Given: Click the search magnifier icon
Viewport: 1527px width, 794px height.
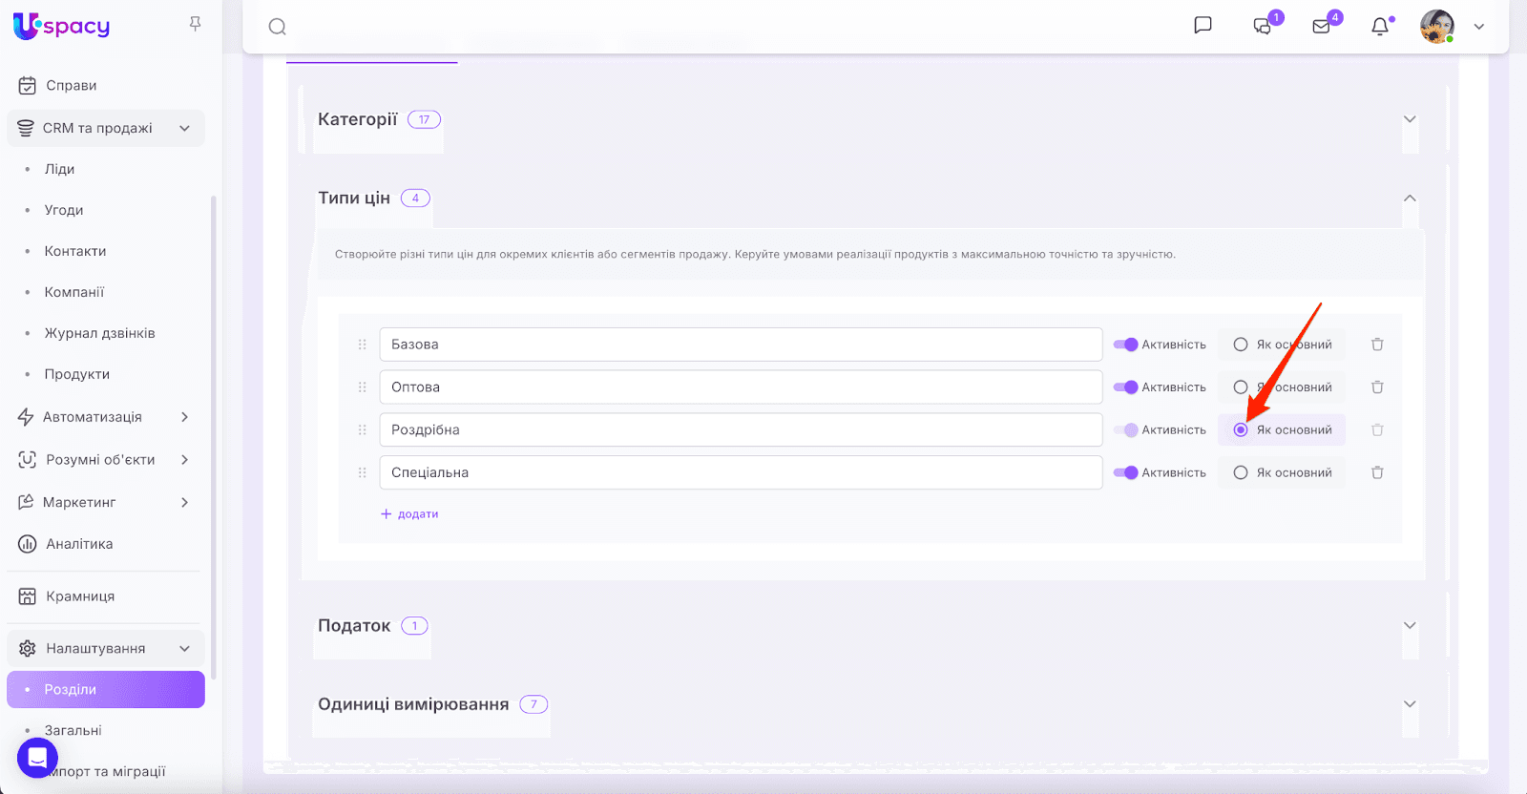Looking at the screenshot, I should point(277,27).
